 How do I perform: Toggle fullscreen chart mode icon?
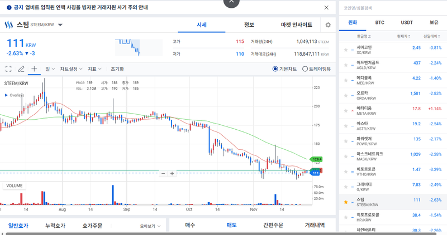[8, 69]
